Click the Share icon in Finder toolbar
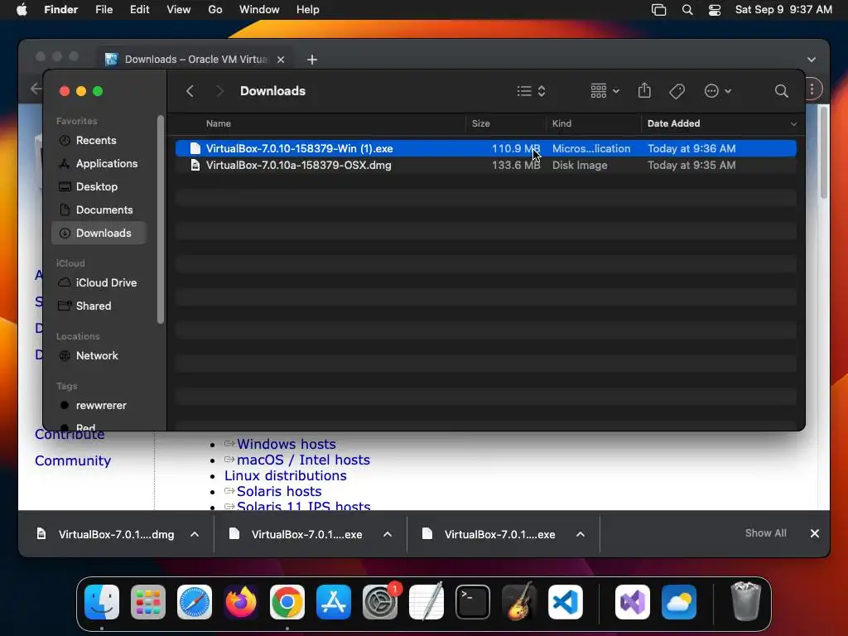This screenshot has width=848, height=636. point(644,90)
